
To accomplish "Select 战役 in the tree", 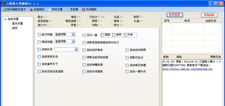I will [15, 28].
